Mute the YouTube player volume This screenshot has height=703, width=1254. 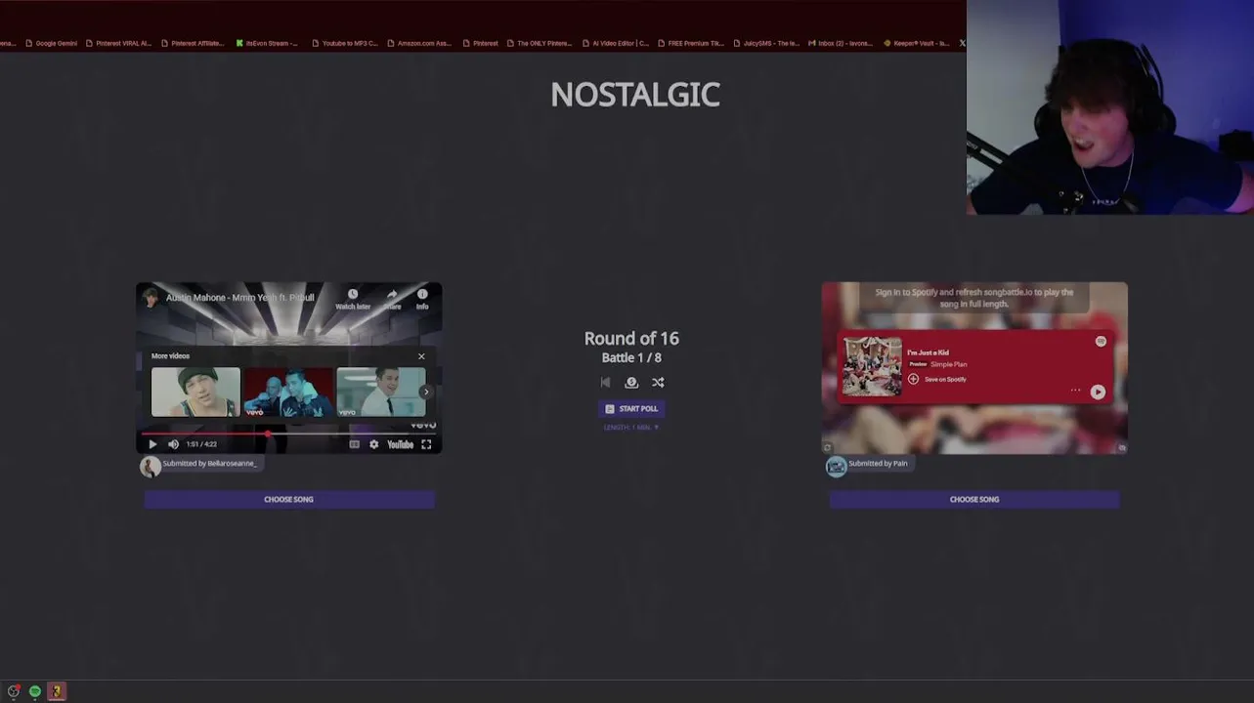pyautogui.click(x=173, y=444)
